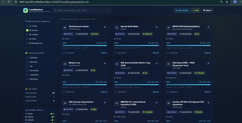
Task: Bookmark the M&TSI 2026 card
Action: [x=208, y=27]
